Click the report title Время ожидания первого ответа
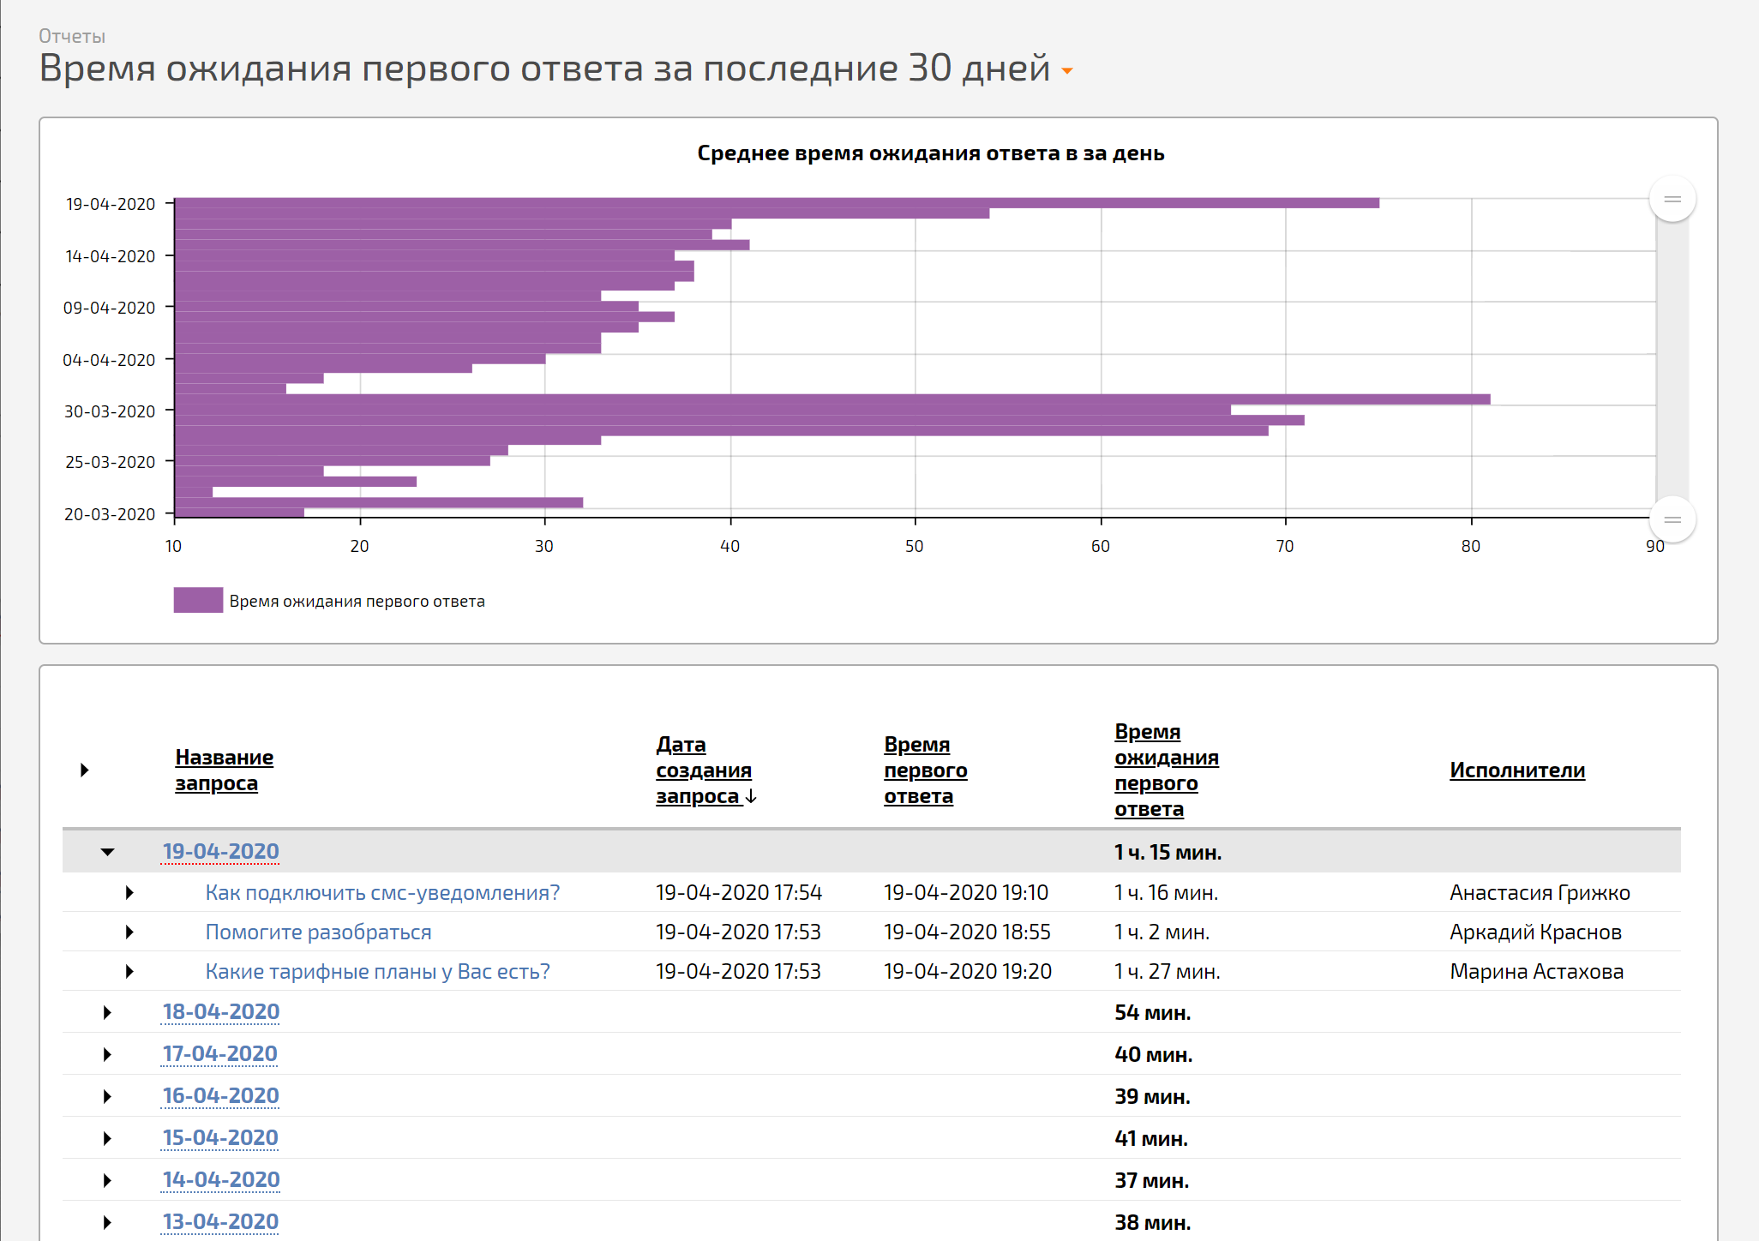Viewport: 1759px width, 1241px height. 544,68
